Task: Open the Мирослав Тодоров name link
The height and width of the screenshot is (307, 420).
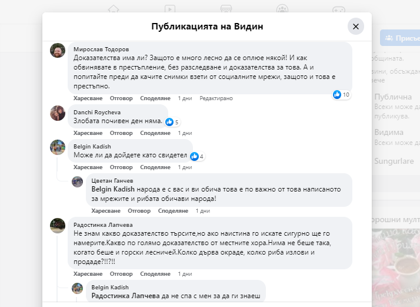Action: [x=101, y=49]
